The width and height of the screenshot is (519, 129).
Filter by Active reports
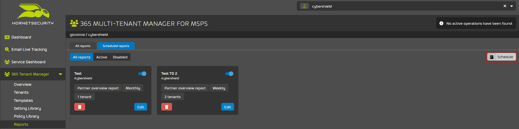102,57
